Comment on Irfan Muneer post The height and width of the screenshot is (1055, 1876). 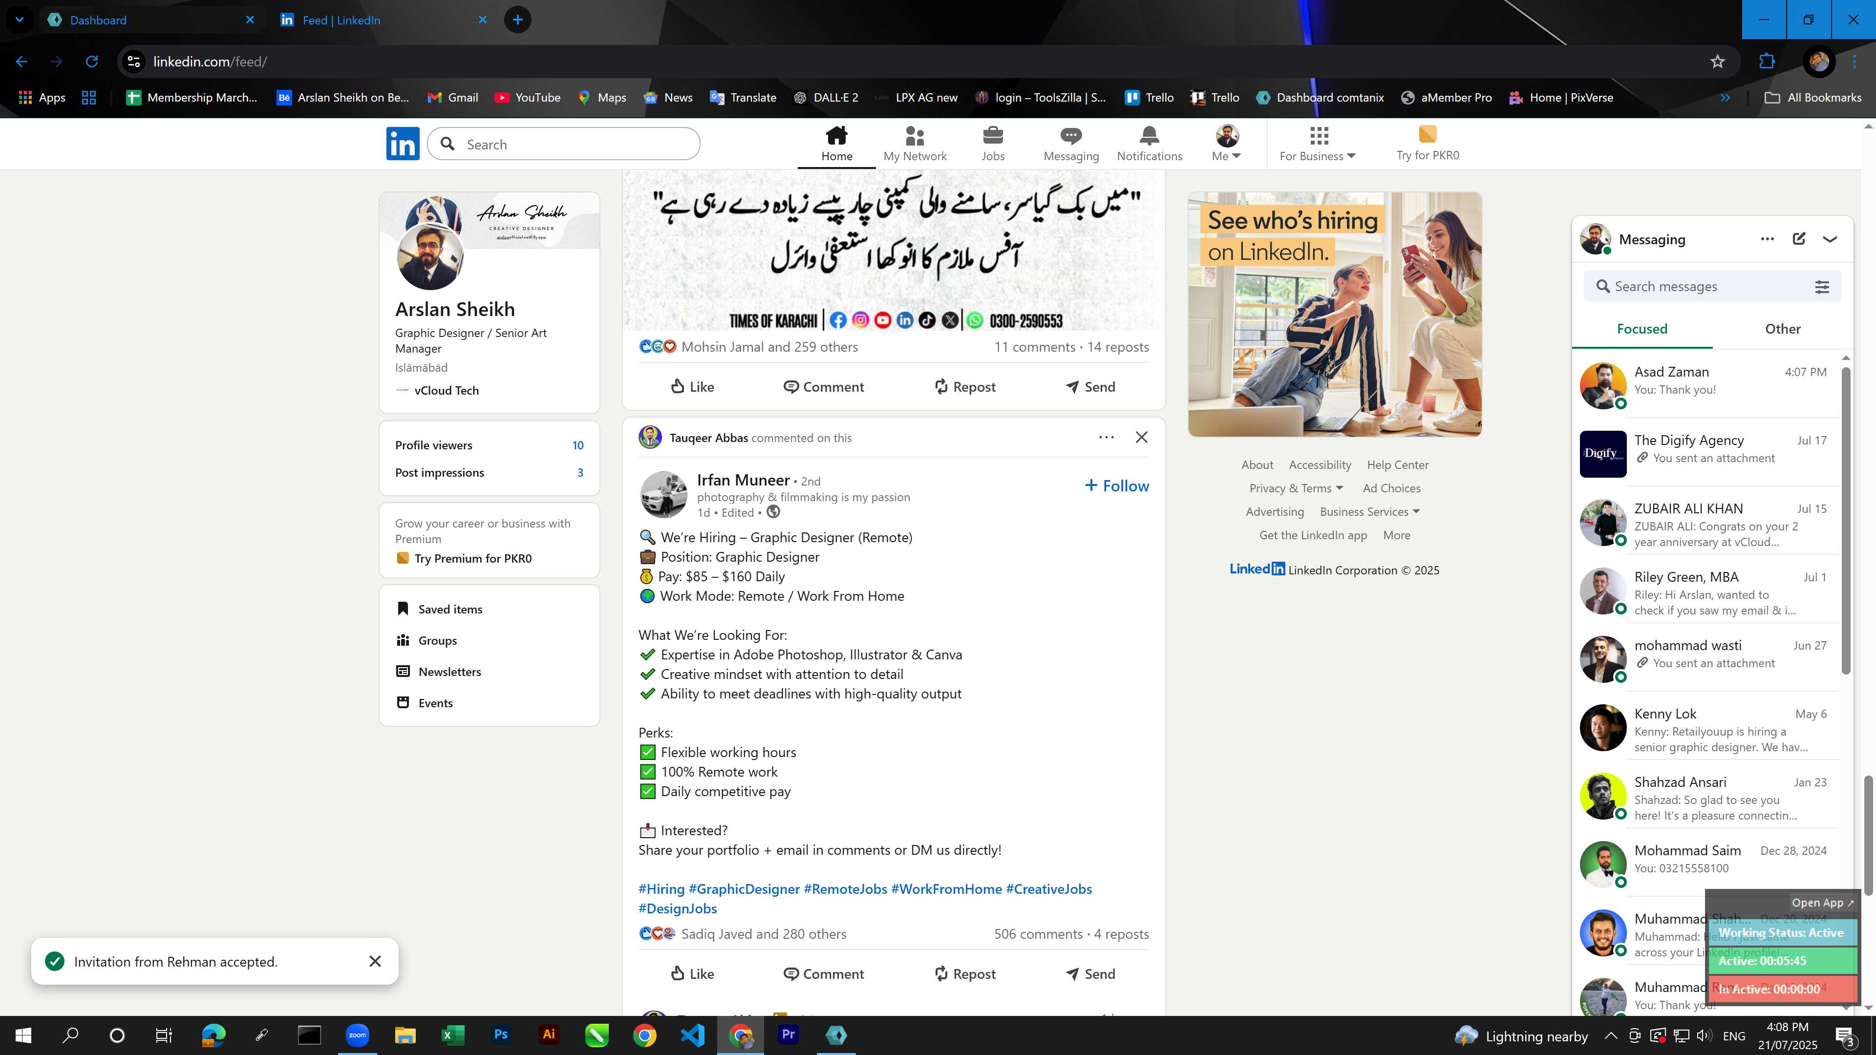[823, 974]
